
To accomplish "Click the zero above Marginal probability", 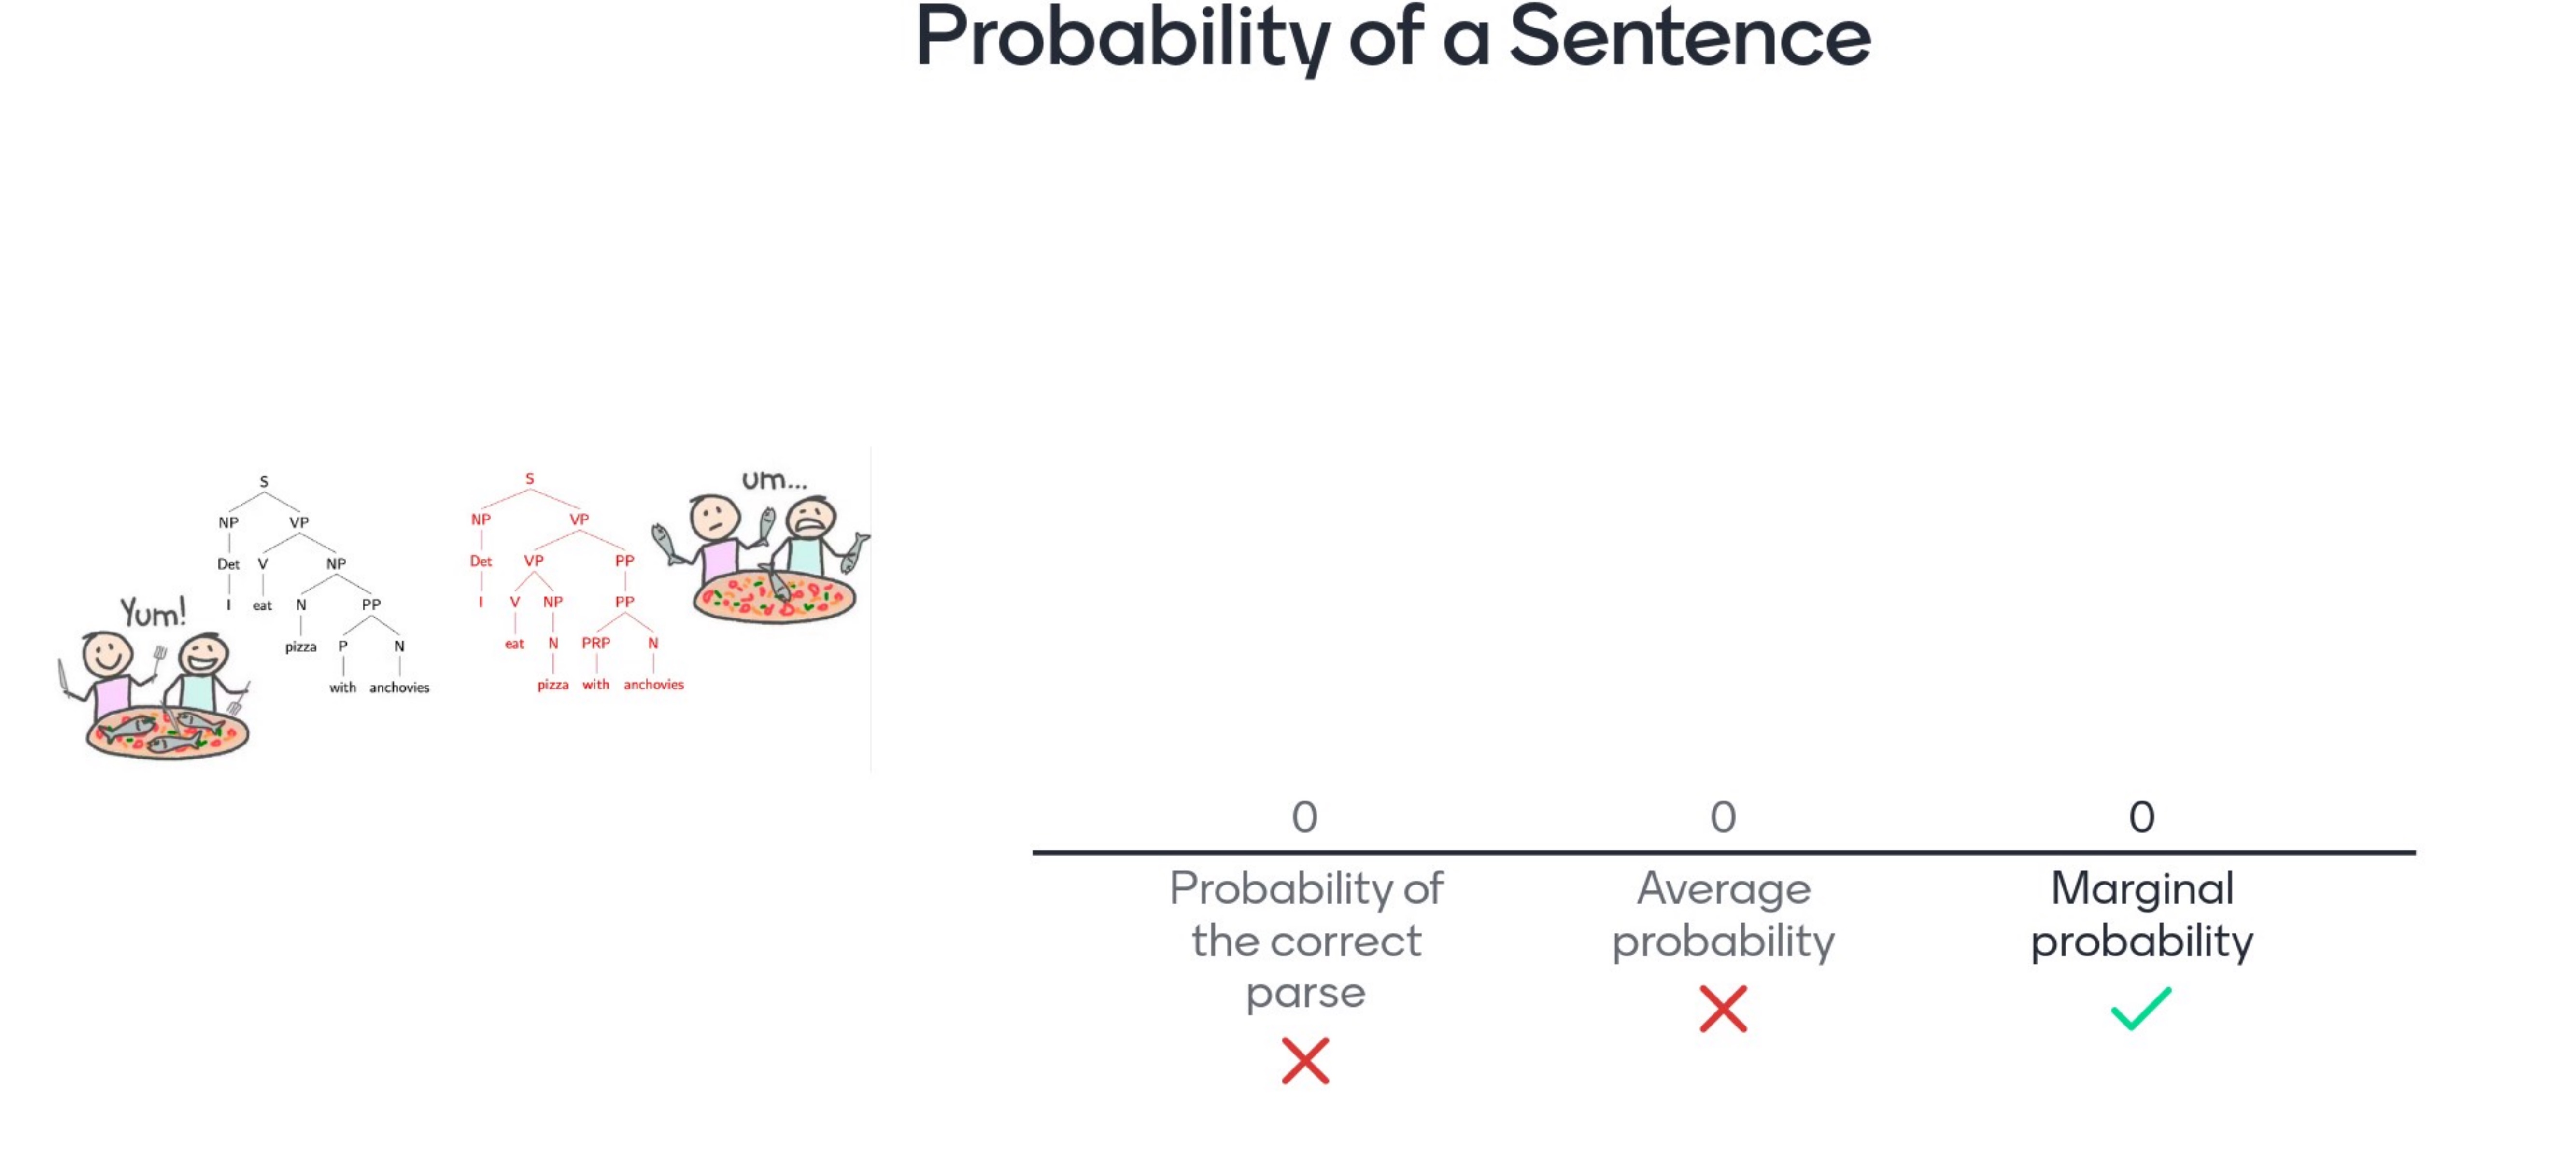I will (x=2141, y=817).
